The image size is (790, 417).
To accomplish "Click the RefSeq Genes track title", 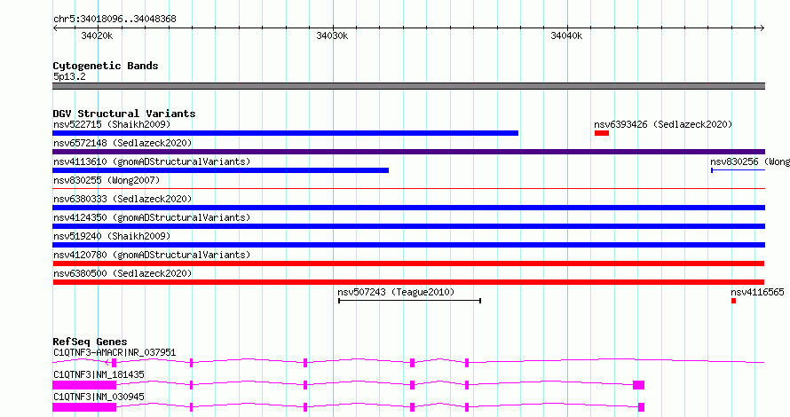I will (90, 342).
